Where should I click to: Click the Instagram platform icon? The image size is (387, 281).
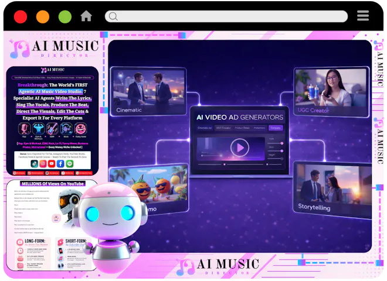(43, 163)
